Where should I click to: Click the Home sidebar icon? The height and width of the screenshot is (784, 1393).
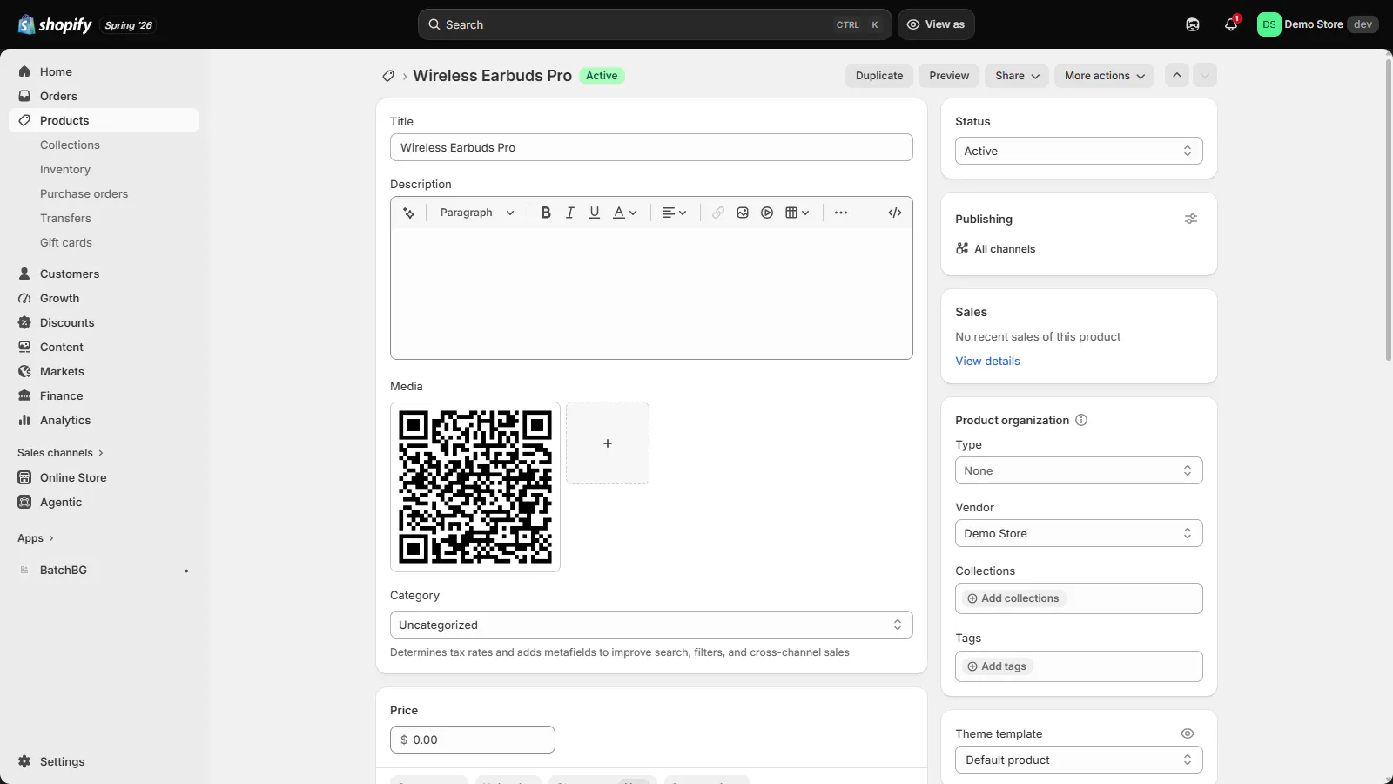click(x=24, y=71)
